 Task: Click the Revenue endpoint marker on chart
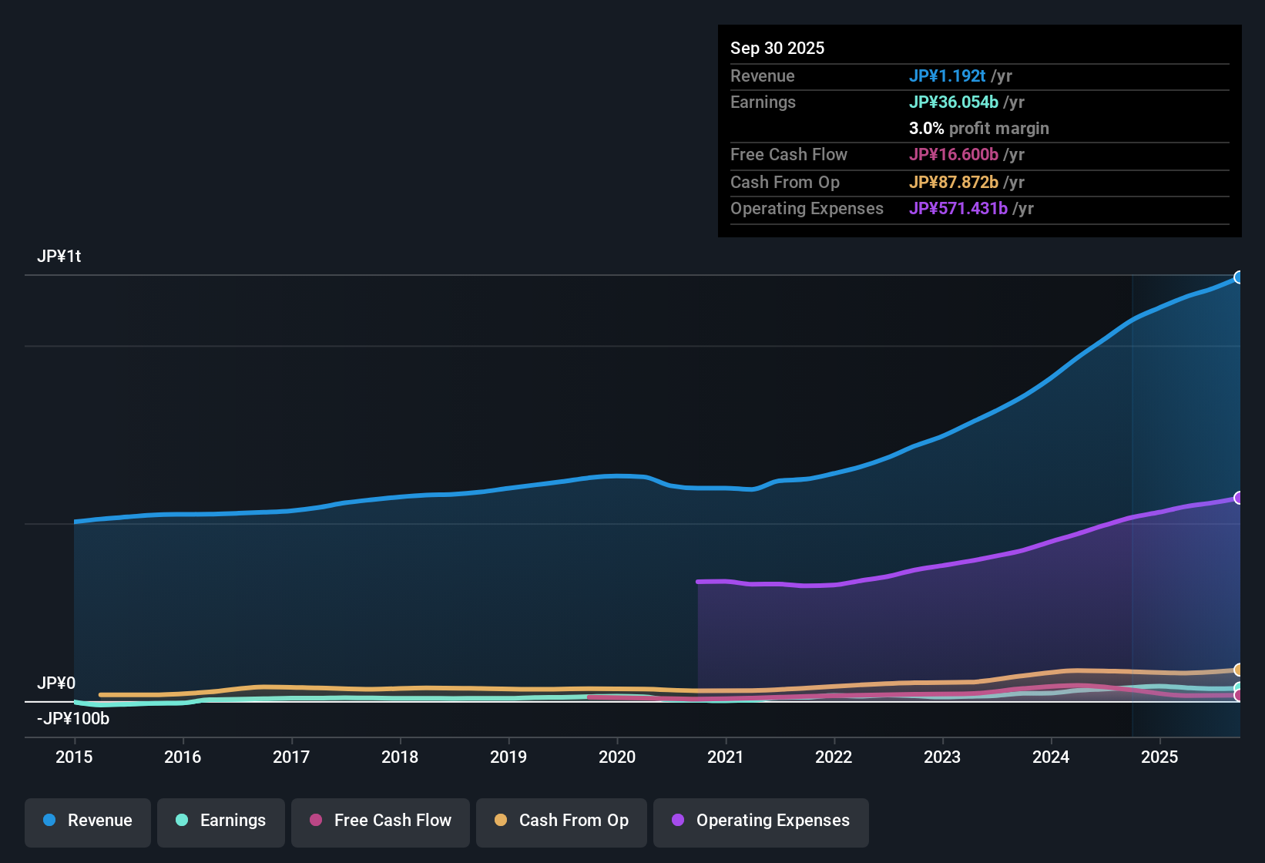click(1239, 277)
